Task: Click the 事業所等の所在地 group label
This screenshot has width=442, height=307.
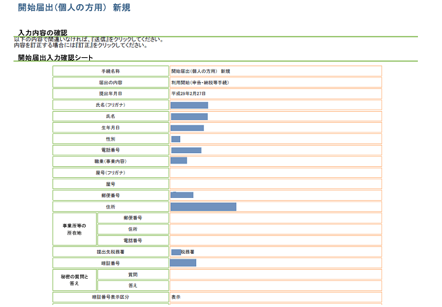Action: point(75,229)
